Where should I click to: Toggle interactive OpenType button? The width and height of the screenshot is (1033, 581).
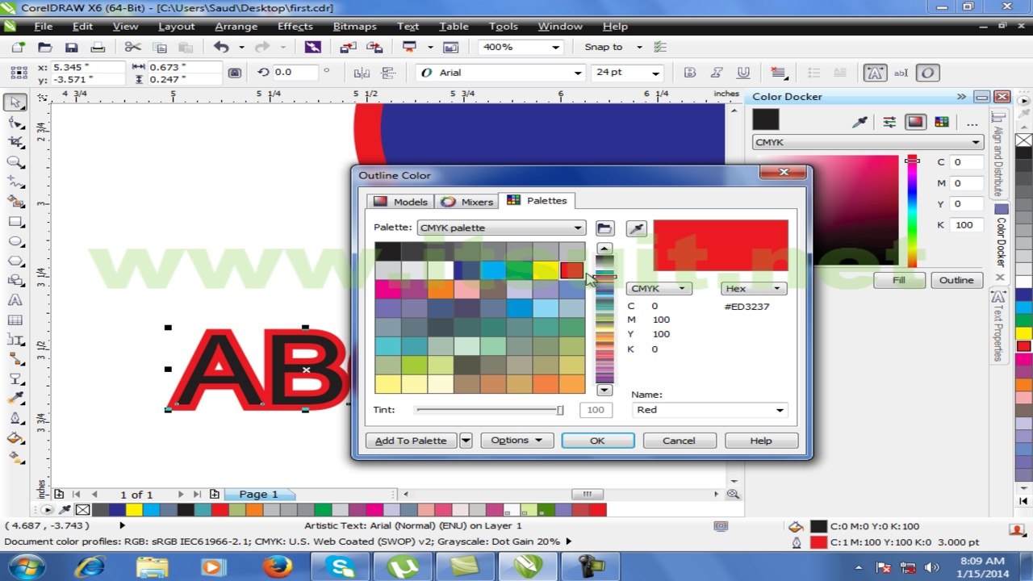pos(928,73)
